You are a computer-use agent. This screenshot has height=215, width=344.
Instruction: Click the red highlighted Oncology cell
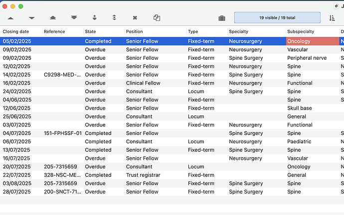(x=313, y=41)
